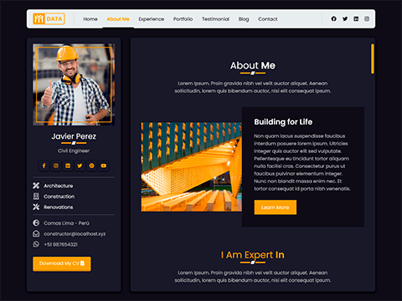Open the Experience nav item
402x301 pixels.
[x=152, y=19]
